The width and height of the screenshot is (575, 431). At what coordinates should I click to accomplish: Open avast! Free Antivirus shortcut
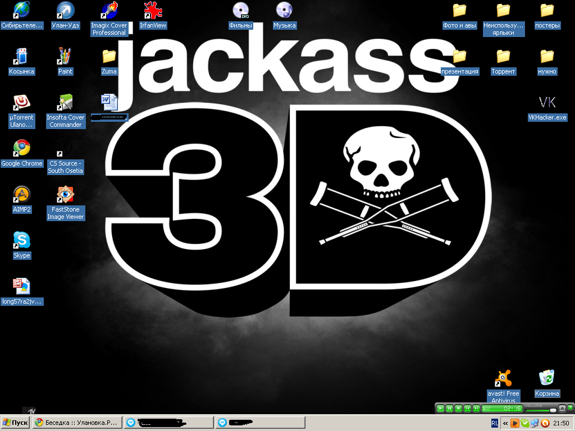pyautogui.click(x=503, y=378)
